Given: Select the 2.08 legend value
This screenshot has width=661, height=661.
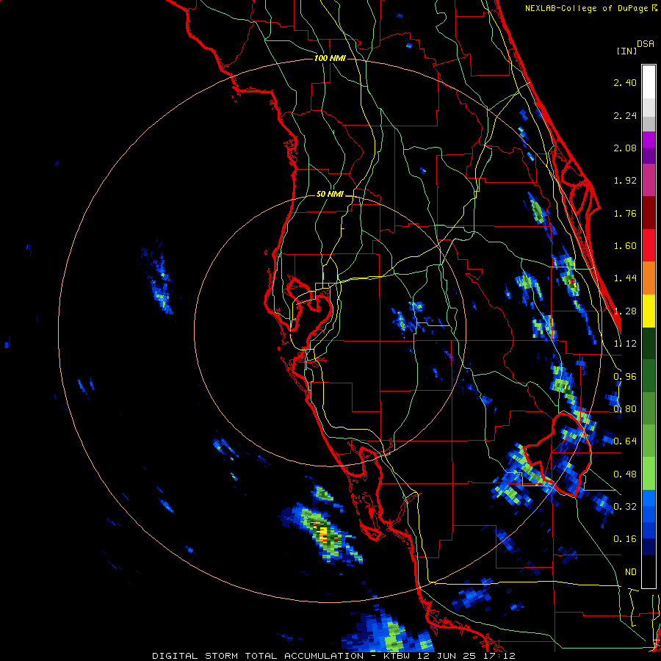Looking at the screenshot, I should point(625,148).
